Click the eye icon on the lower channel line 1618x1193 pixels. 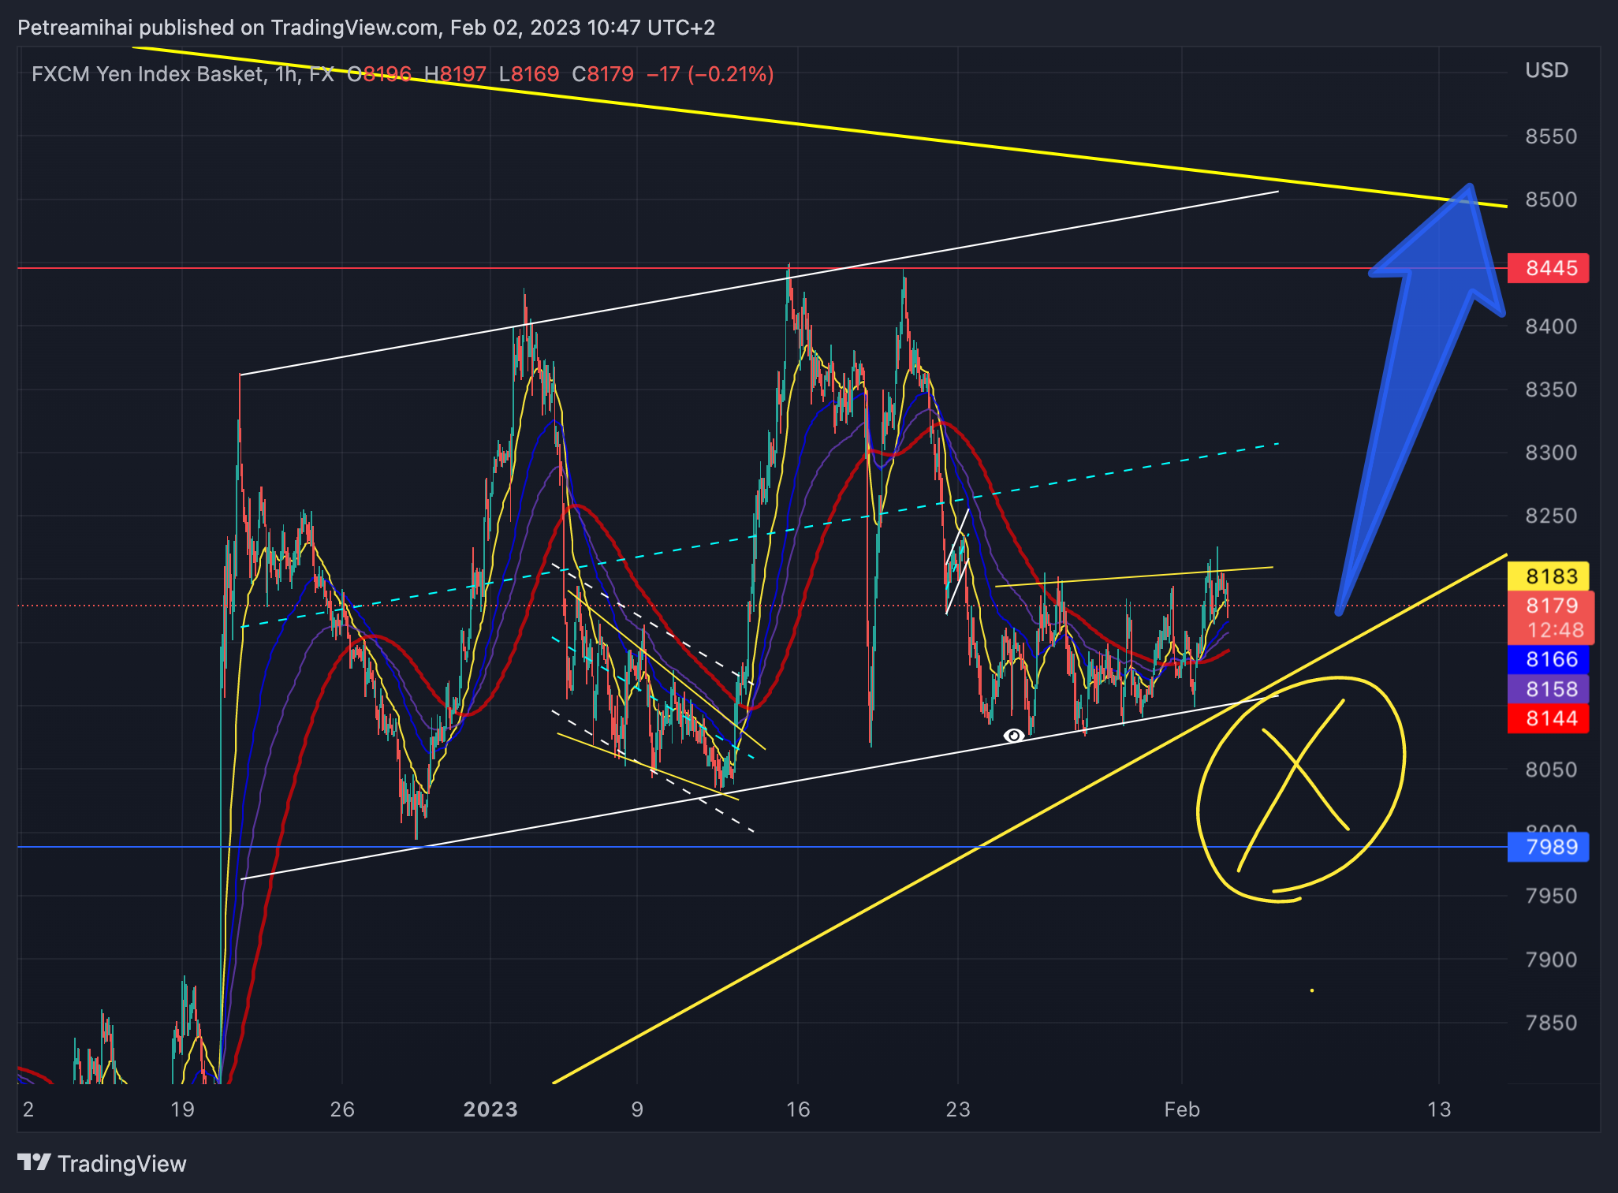coord(1014,736)
